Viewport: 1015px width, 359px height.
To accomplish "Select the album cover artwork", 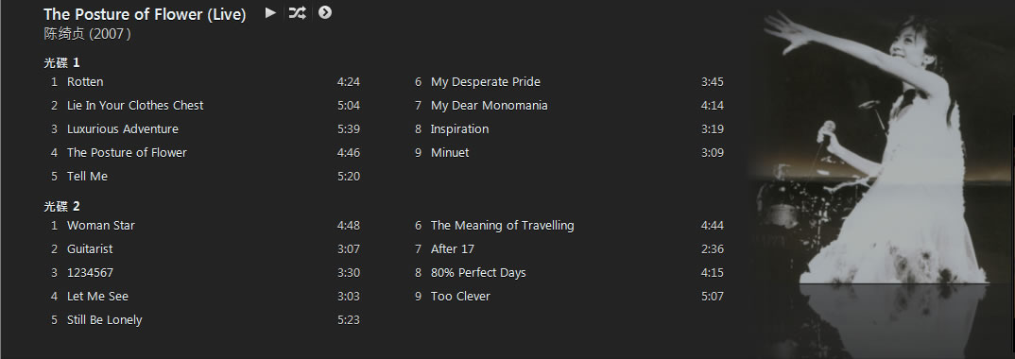I will coord(881,179).
